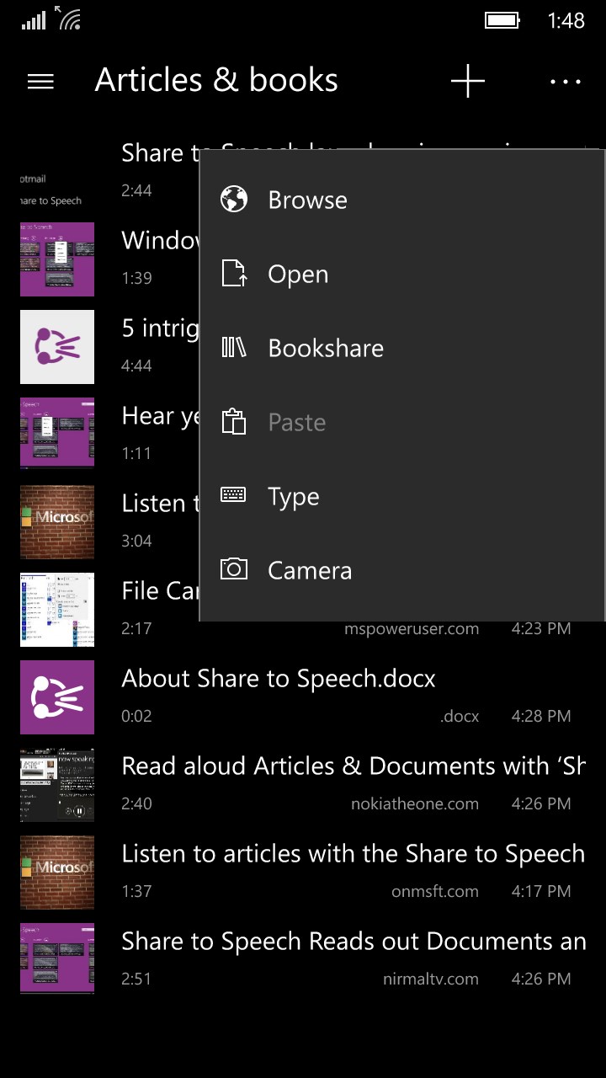This screenshot has width=606, height=1078.
Task: Click the white-background speech logo thumbnail
Action: coord(57,347)
